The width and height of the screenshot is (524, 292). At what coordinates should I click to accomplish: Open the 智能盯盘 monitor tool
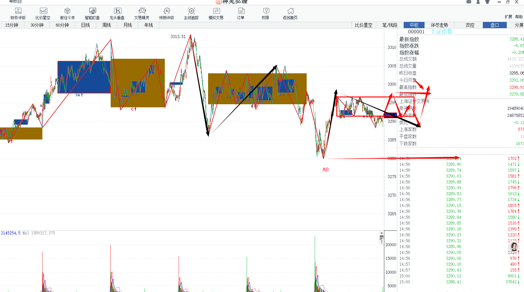tap(92, 14)
